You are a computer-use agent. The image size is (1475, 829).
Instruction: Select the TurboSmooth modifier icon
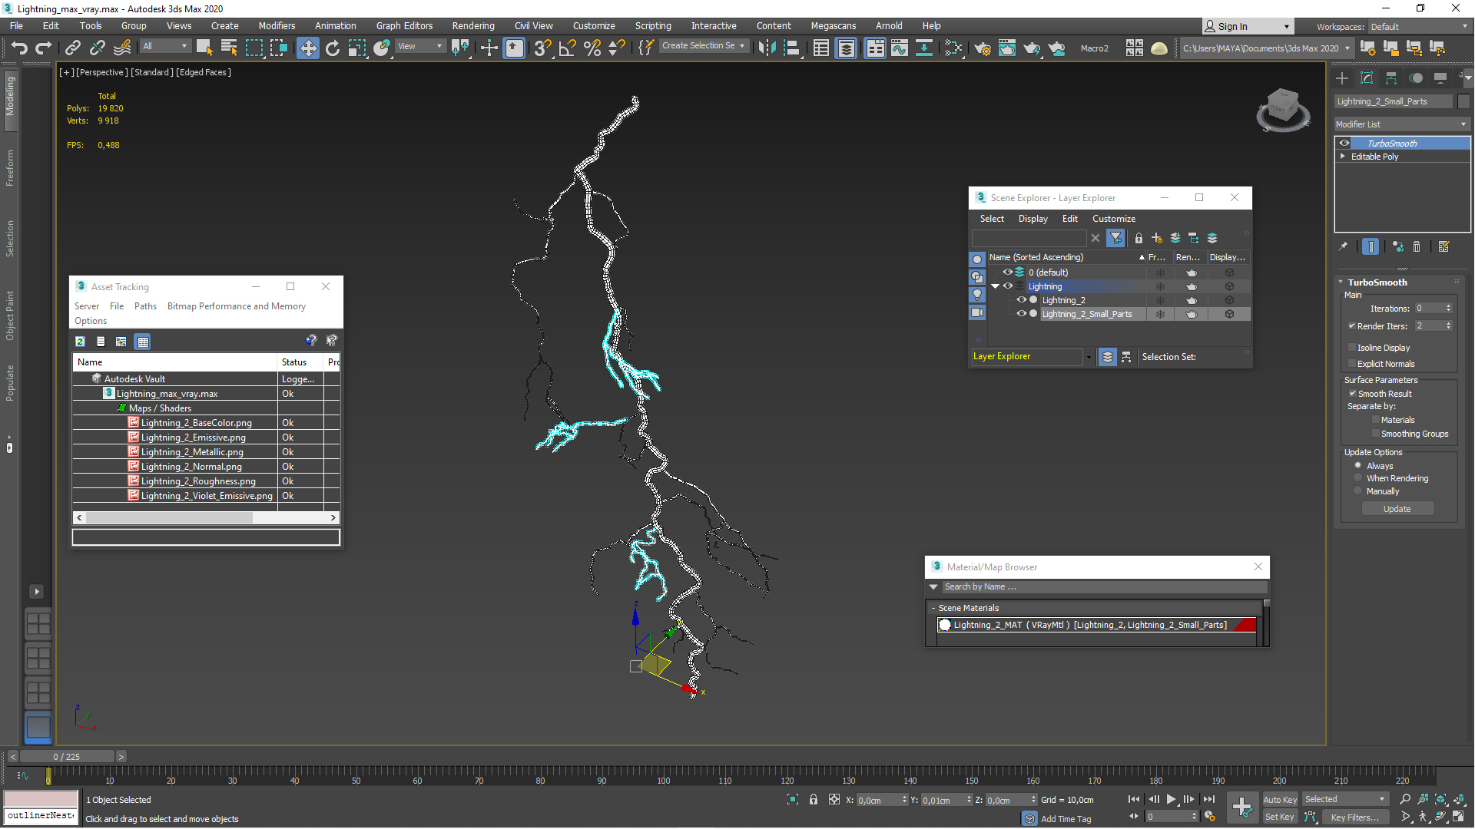point(1344,142)
